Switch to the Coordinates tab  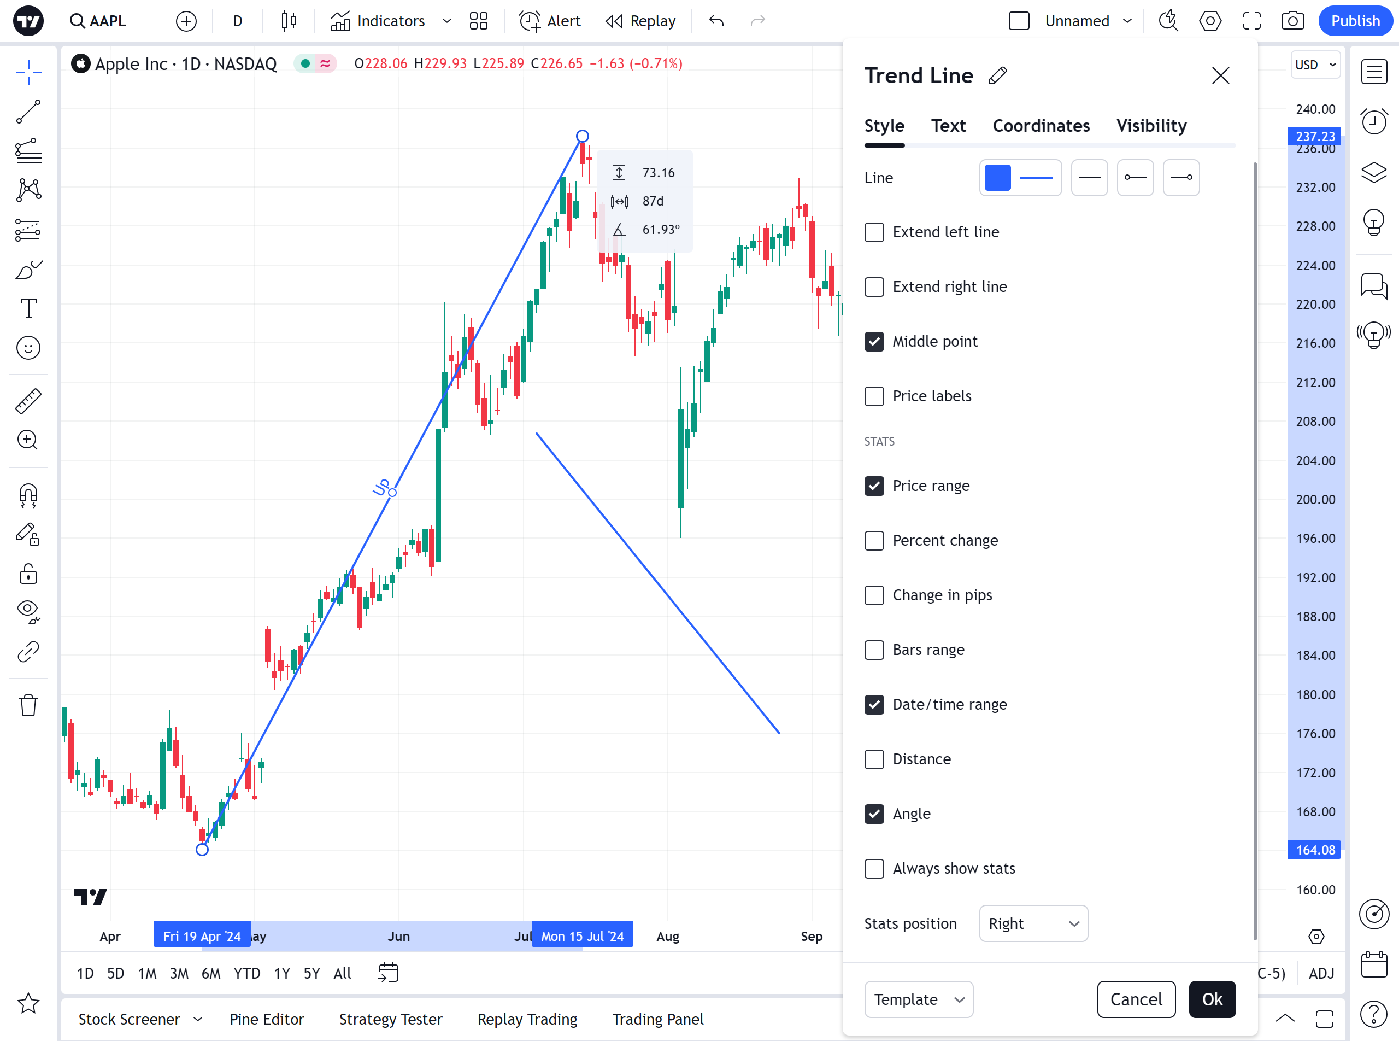click(1041, 126)
